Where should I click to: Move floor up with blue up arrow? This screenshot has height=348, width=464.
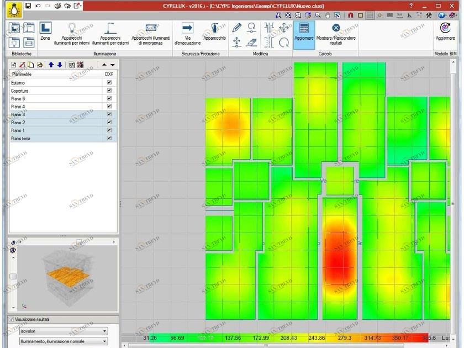(x=51, y=65)
